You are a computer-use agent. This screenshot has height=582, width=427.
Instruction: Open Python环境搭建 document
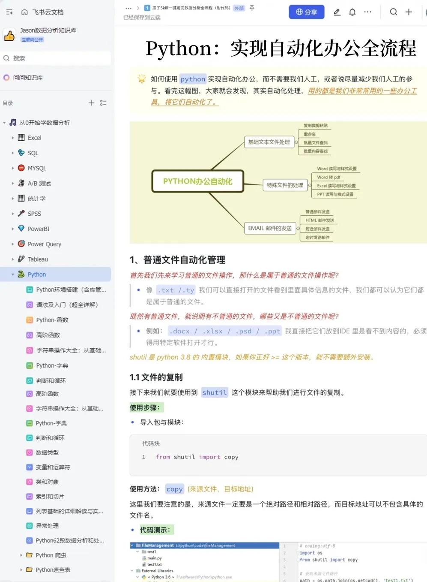(x=71, y=290)
